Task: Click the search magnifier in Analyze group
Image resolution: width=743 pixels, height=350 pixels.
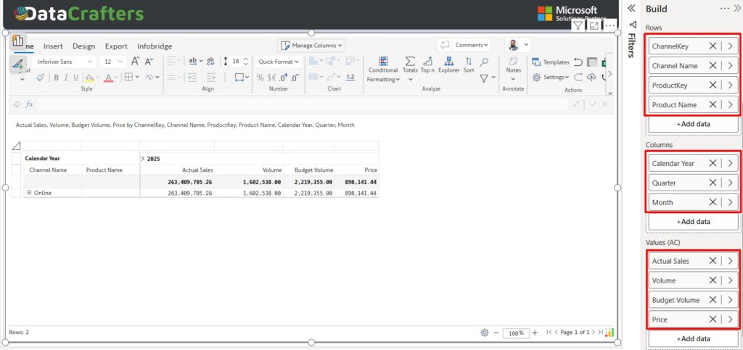Action: tap(484, 62)
